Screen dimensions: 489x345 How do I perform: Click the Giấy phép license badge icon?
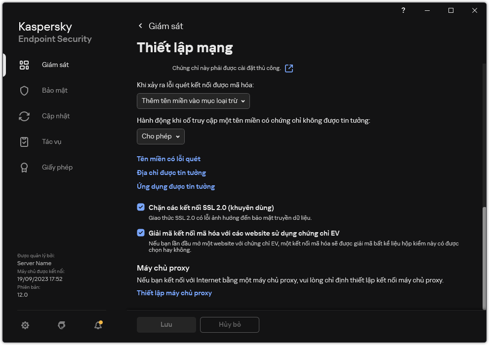point(24,168)
